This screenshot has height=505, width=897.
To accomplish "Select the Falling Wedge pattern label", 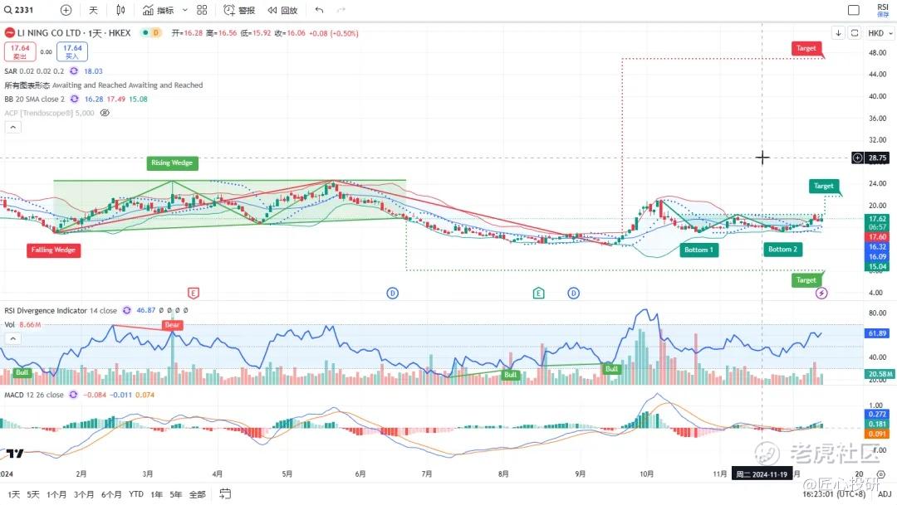I will pyautogui.click(x=53, y=250).
